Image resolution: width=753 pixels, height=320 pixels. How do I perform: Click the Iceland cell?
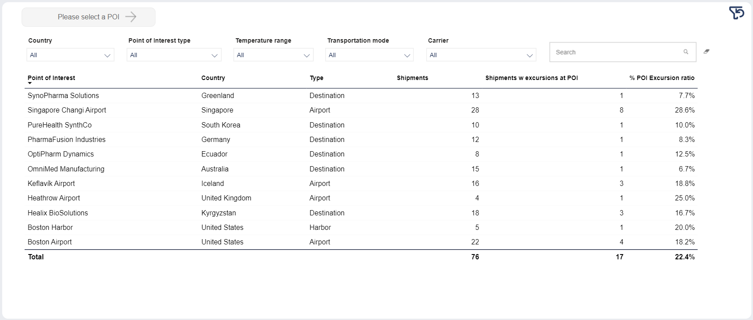pyautogui.click(x=213, y=183)
